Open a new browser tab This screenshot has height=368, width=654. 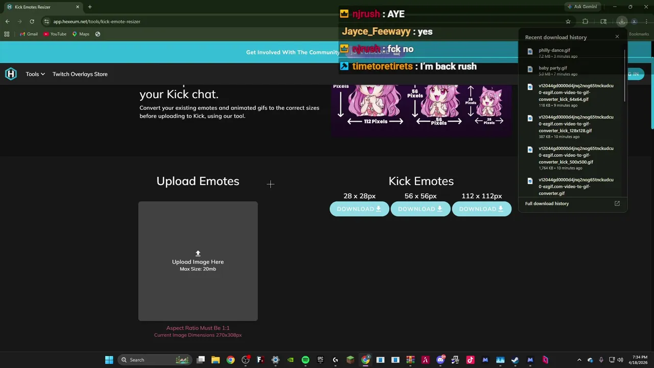tap(90, 7)
